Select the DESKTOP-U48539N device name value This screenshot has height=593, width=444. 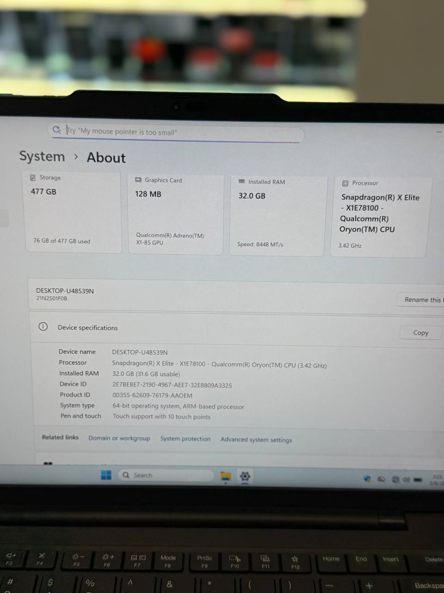click(140, 353)
